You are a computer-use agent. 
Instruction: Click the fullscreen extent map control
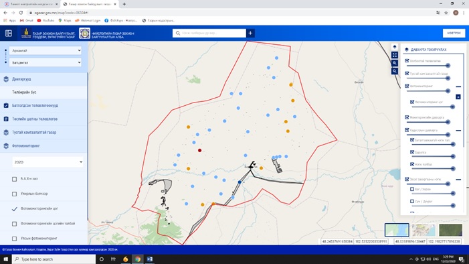click(395, 55)
